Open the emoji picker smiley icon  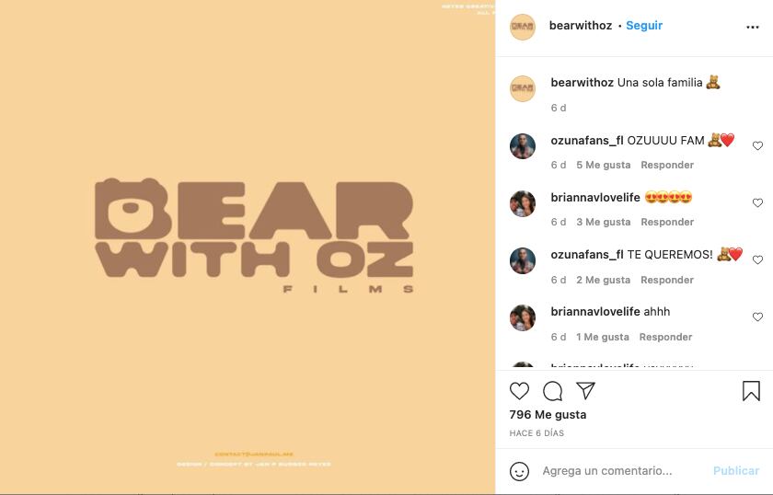tap(519, 471)
